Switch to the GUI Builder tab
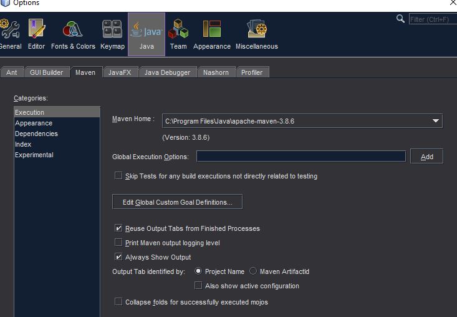The height and width of the screenshot is (317, 457). 46,72
